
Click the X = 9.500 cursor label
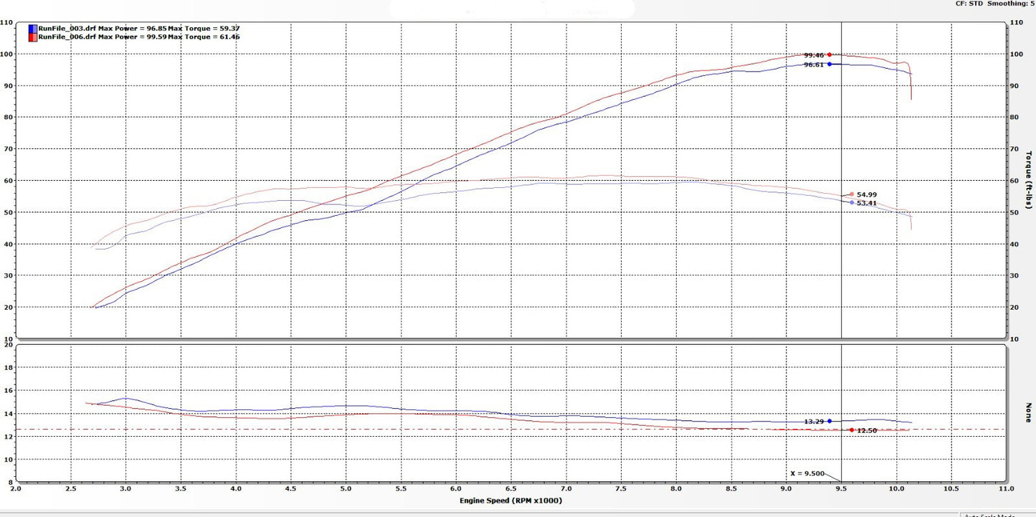tap(807, 473)
